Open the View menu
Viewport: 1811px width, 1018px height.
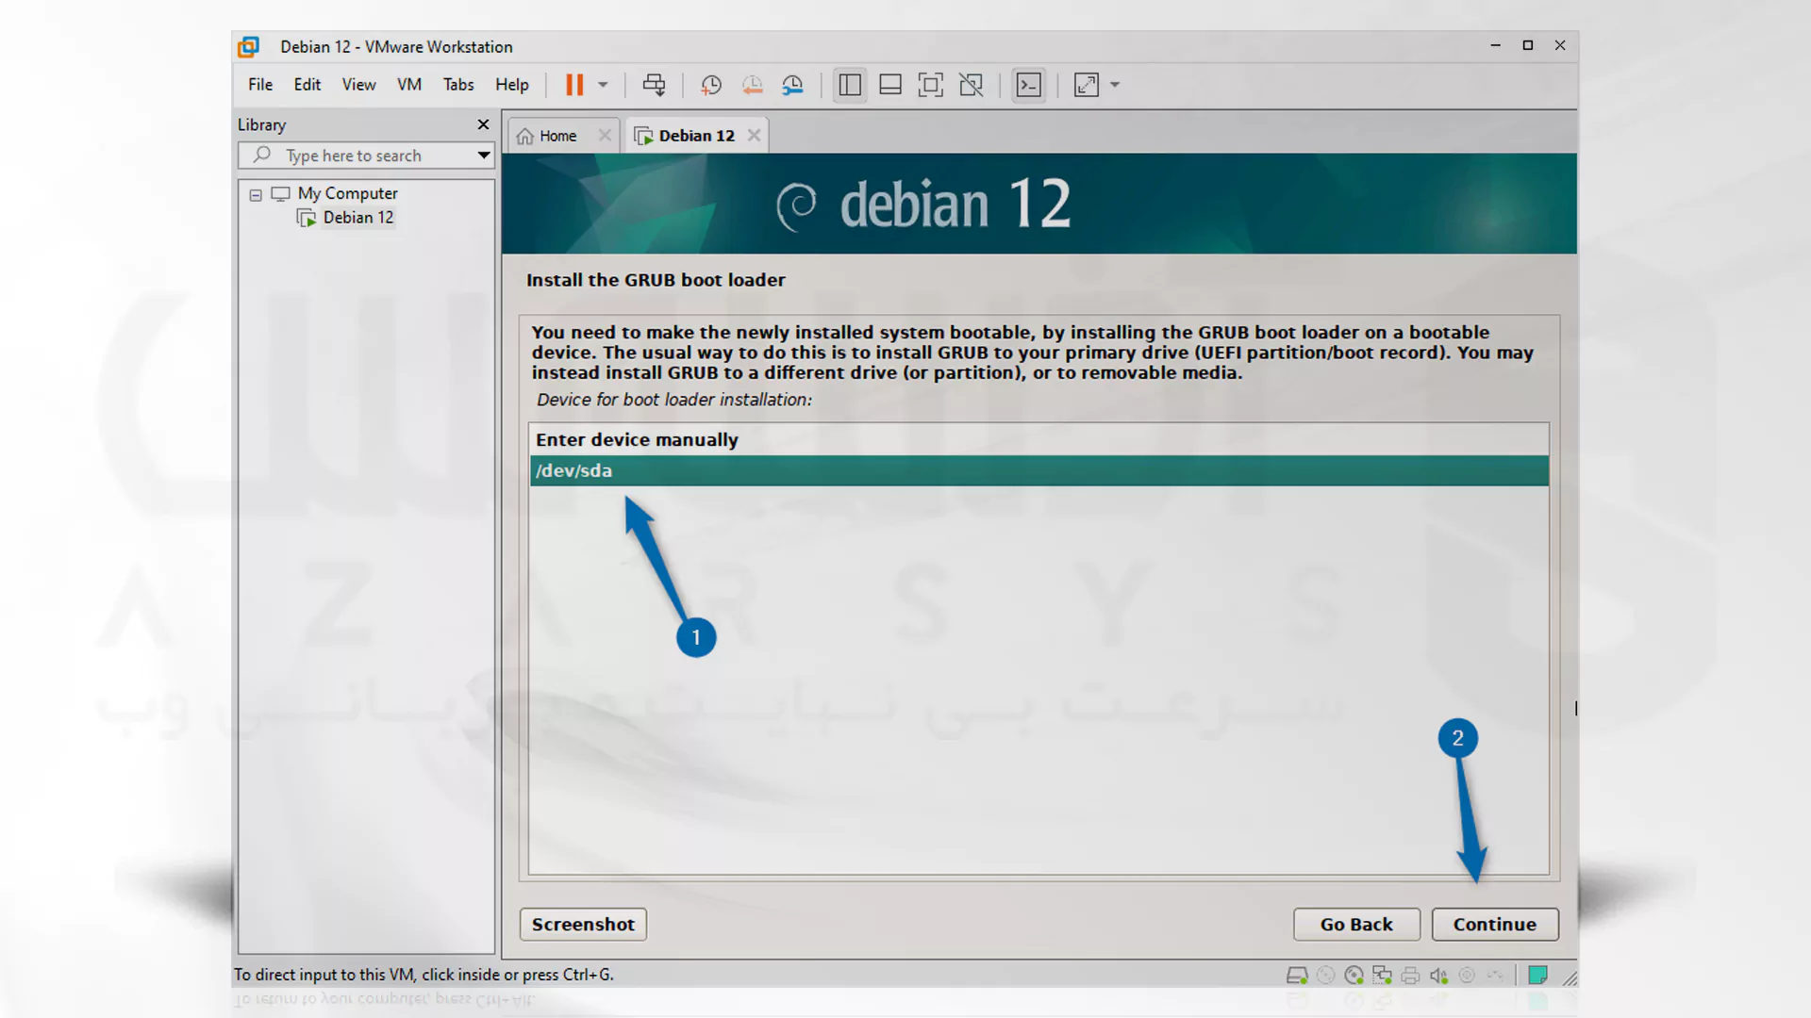click(358, 85)
